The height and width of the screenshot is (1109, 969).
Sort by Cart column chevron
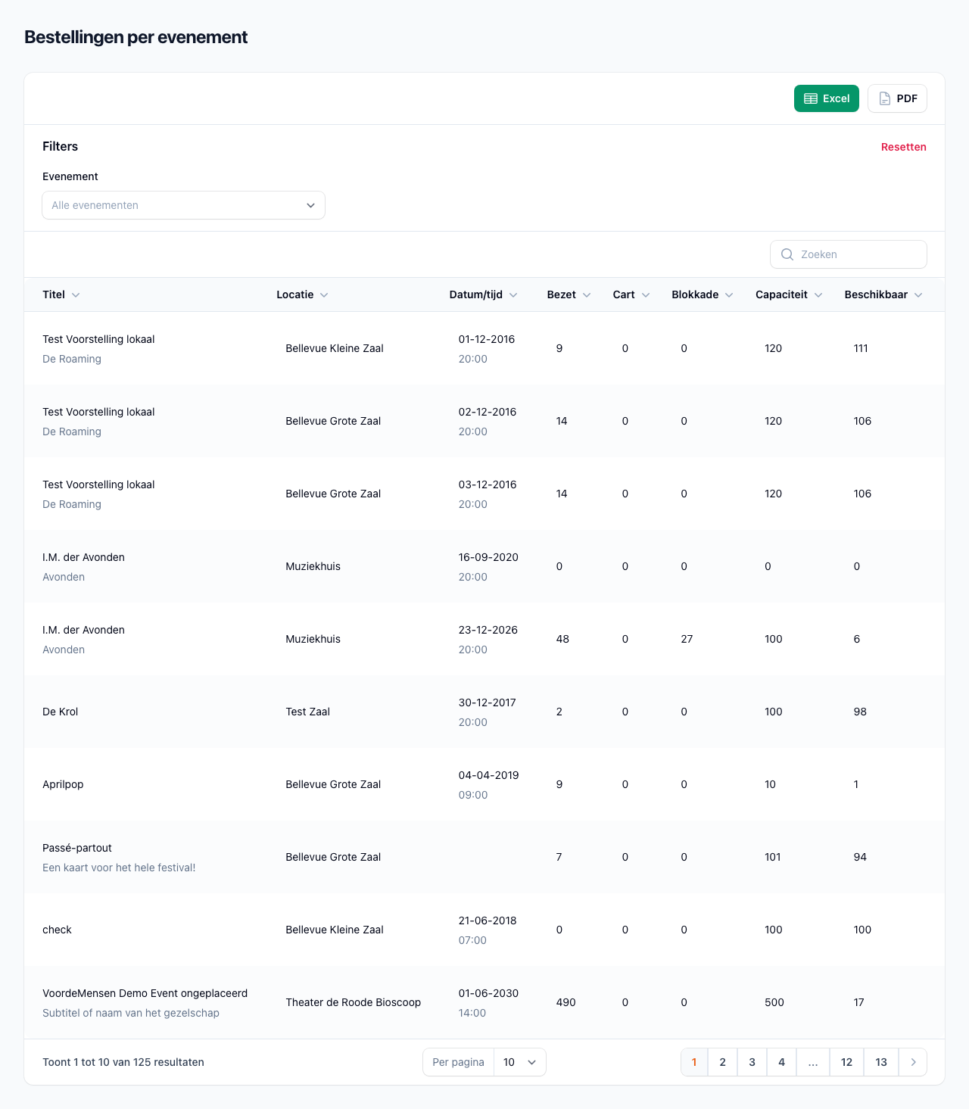pos(646,295)
